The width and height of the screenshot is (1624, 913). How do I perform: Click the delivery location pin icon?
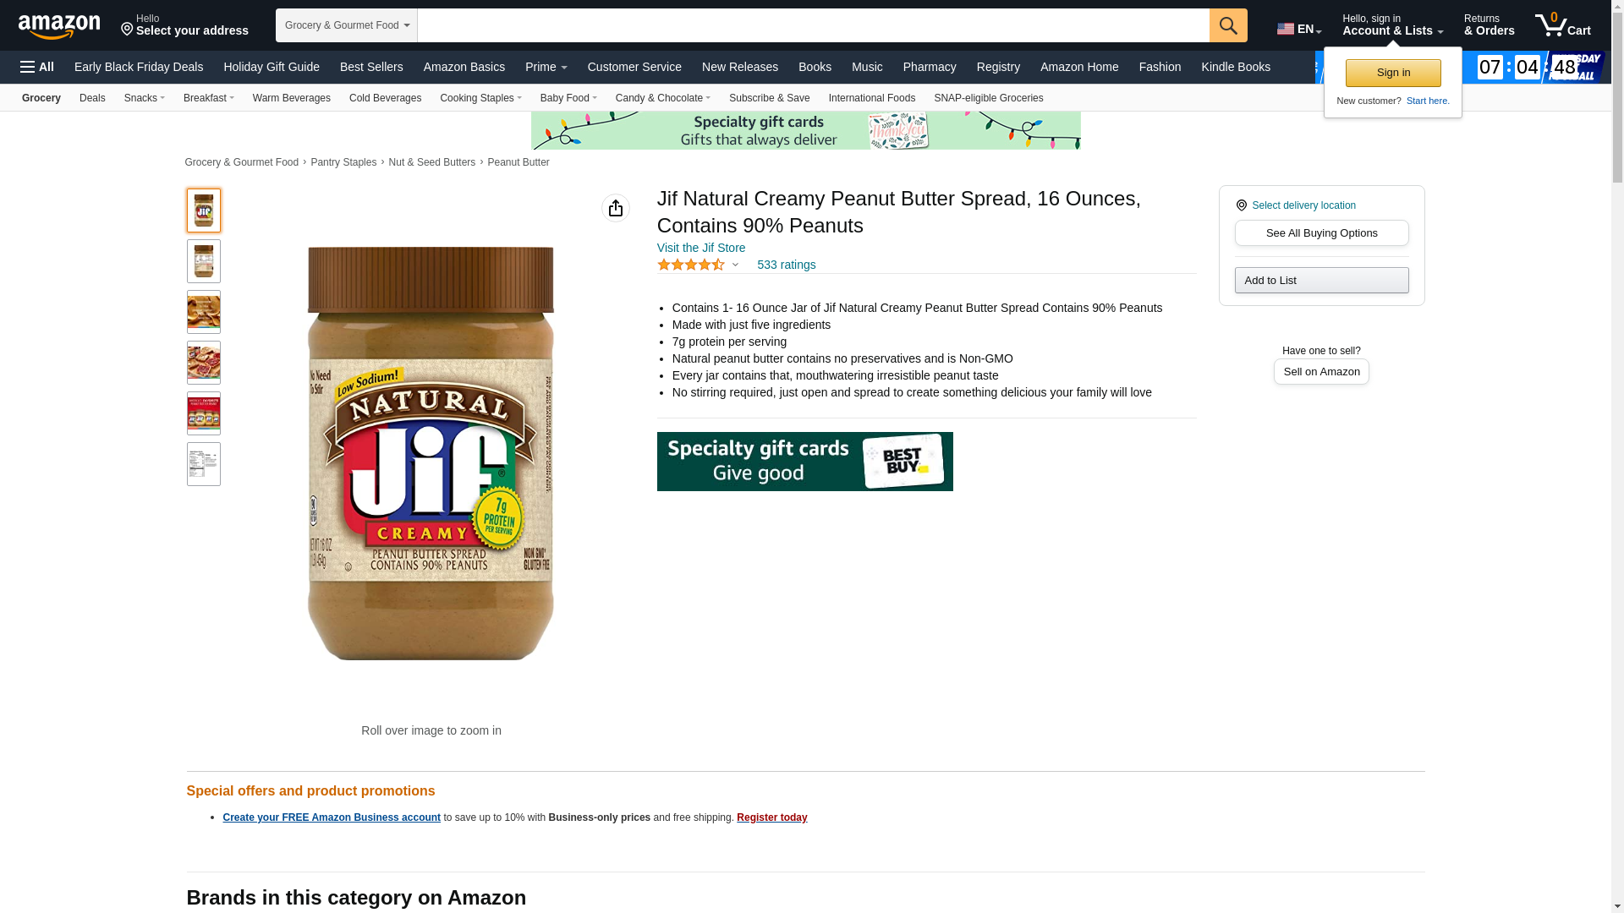(1242, 205)
